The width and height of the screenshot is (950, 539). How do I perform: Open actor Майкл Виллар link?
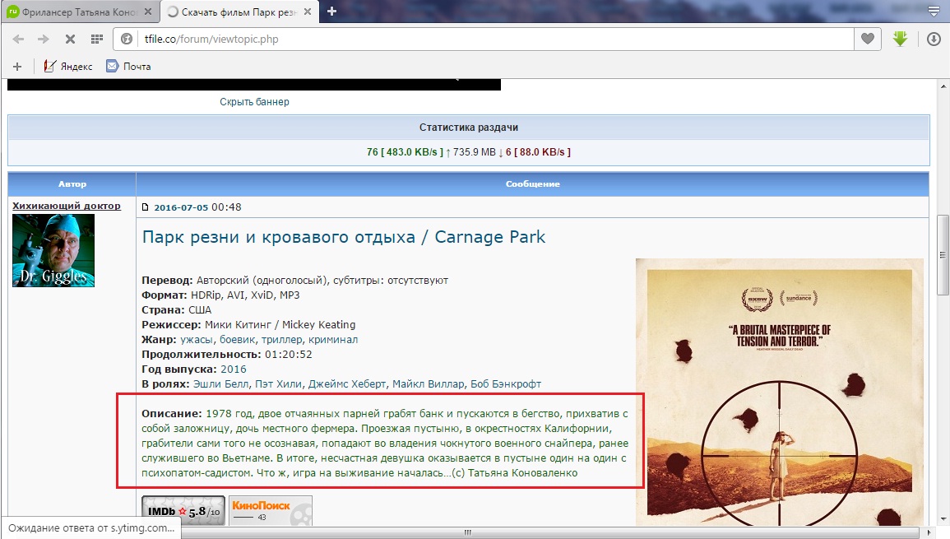[x=429, y=383]
